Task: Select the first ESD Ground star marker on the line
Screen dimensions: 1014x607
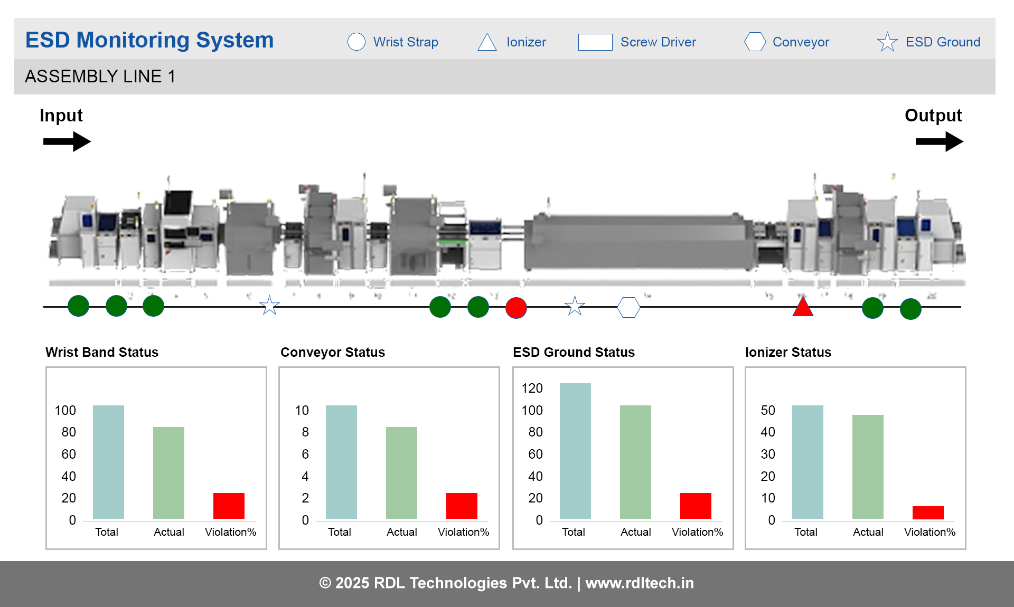Action: click(x=269, y=306)
